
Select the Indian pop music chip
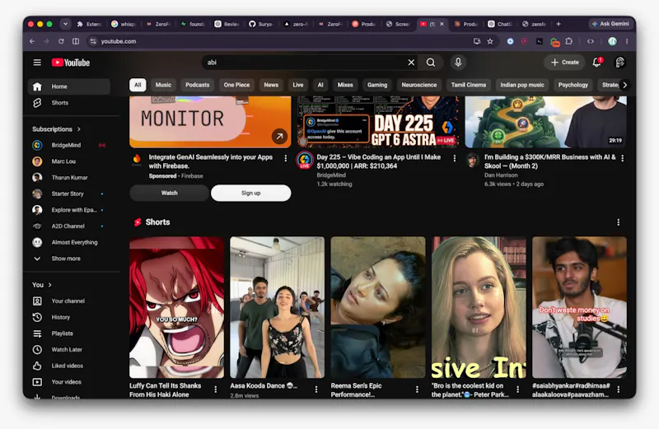522,85
